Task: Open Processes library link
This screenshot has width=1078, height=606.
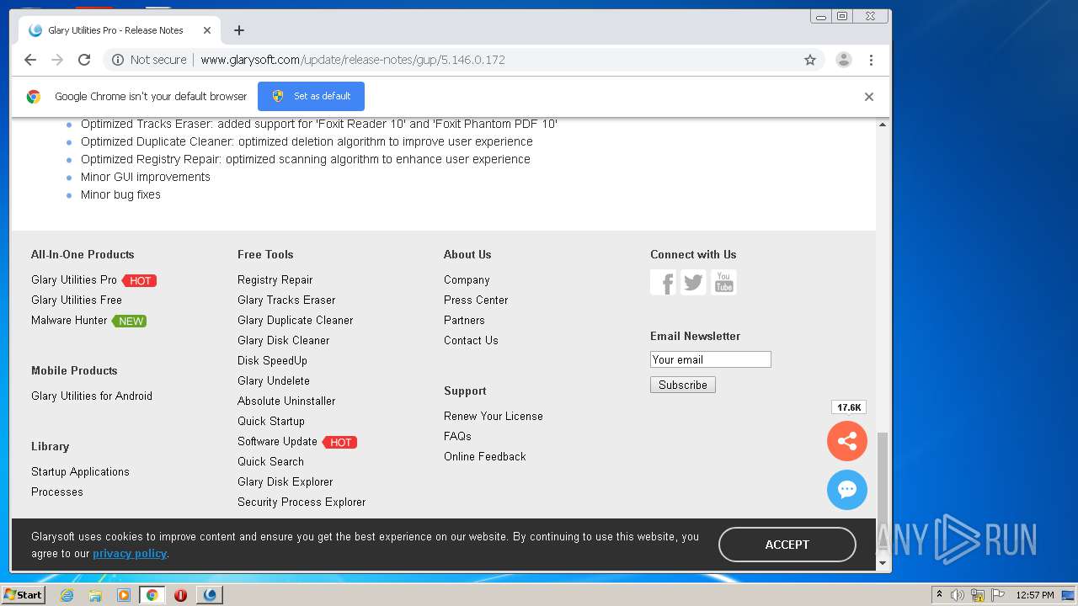Action: 57,492
